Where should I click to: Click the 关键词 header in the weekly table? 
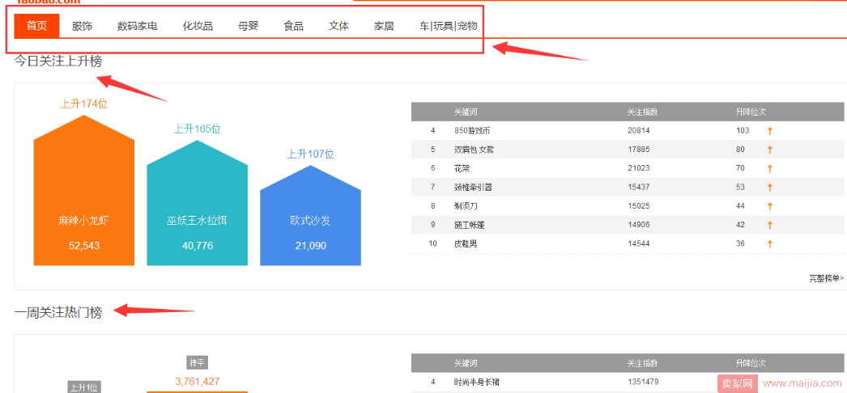click(466, 363)
